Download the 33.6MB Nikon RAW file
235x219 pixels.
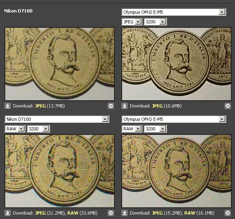[73, 213]
